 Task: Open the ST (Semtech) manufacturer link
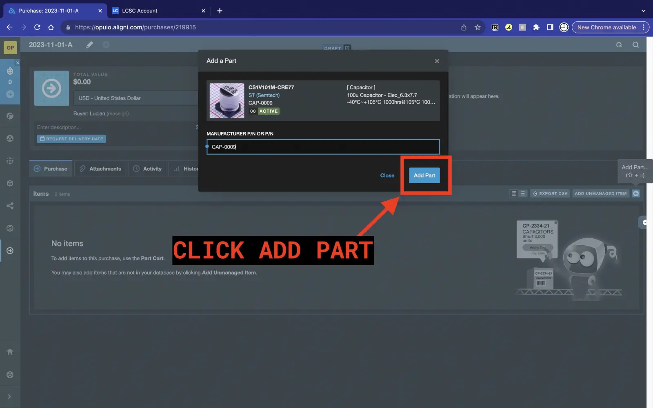coord(264,95)
